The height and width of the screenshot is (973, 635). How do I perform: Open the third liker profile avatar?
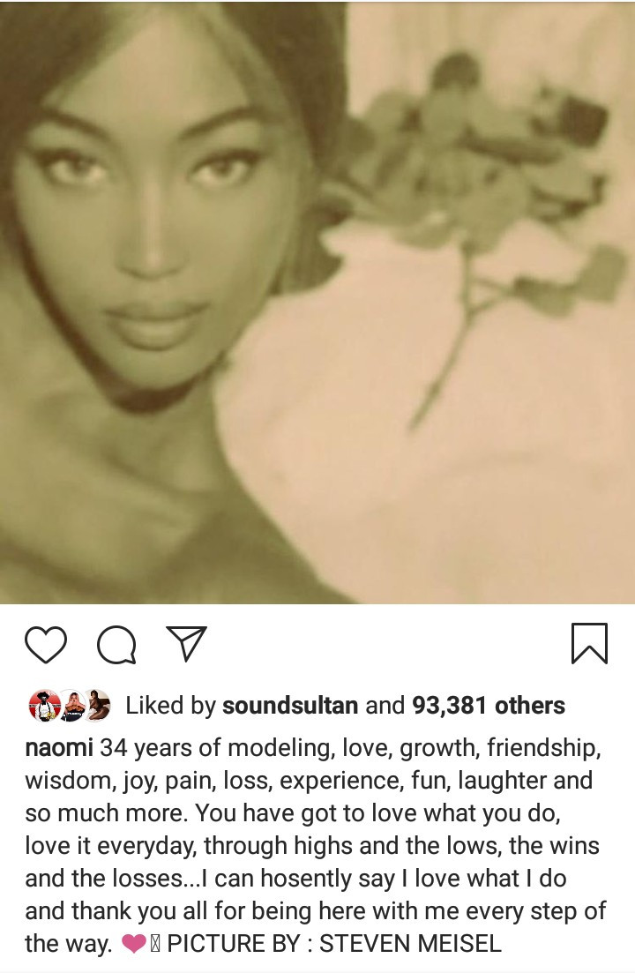pyautogui.click(x=97, y=705)
